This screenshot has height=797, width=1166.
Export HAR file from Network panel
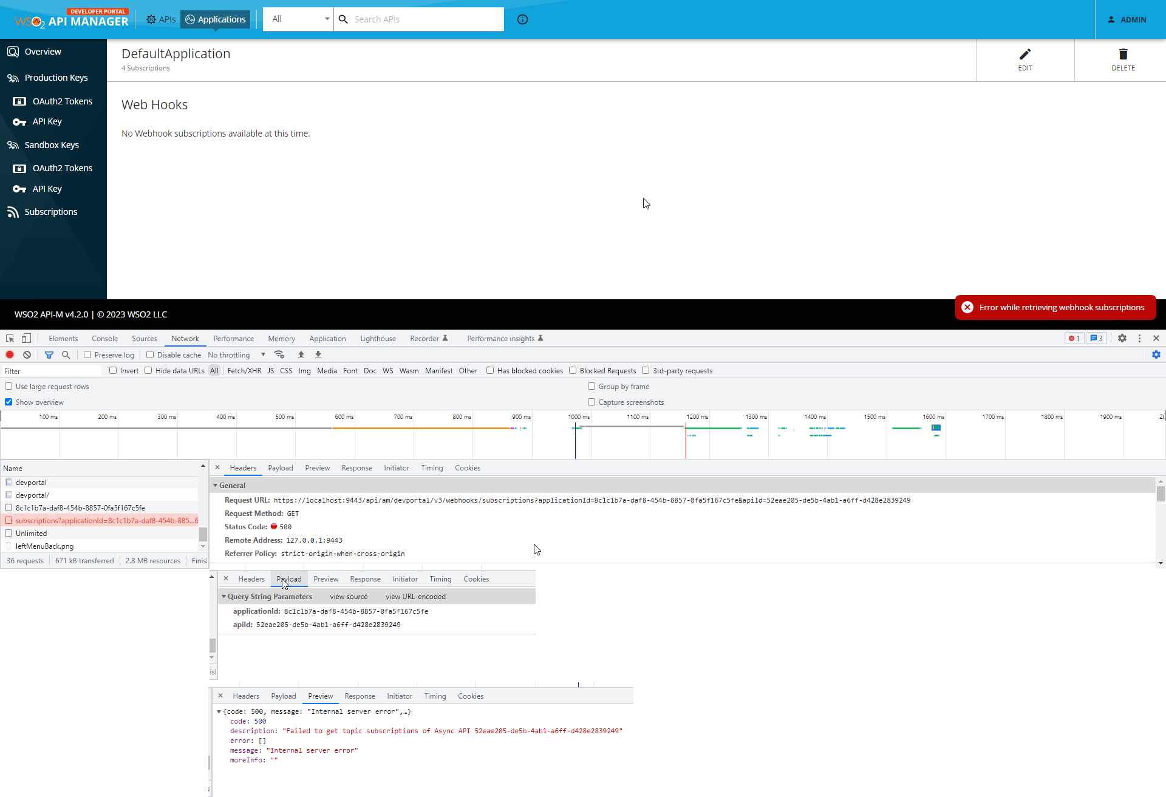pyautogui.click(x=318, y=354)
